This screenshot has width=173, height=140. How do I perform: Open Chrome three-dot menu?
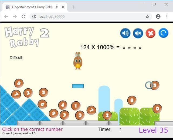167,16
